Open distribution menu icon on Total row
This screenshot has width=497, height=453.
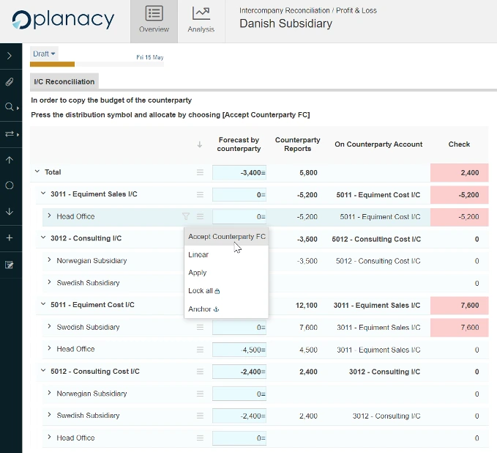click(200, 172)
